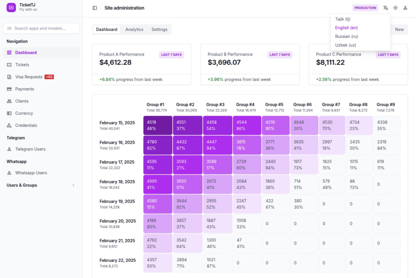The width and height of the screenshot is (416, 278).
Task: Open the user account profile icon
Action: point(405,8)
